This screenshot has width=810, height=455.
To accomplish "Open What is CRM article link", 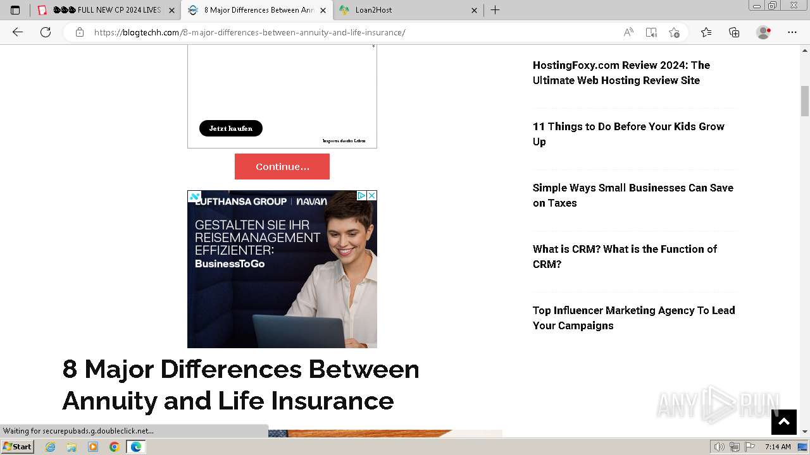I will tap(625, 257).
